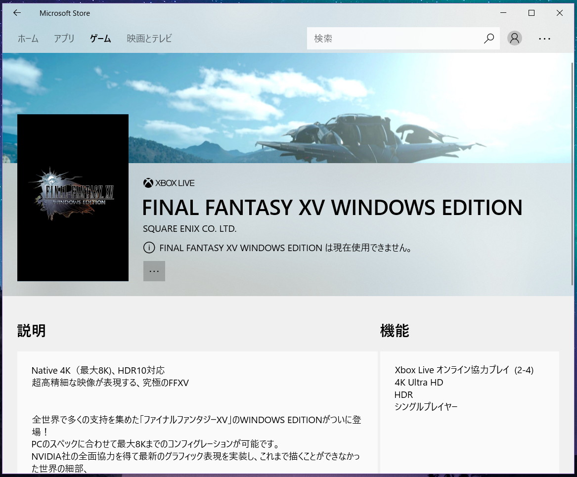The image size is (577, 477).
Task: Open the 映画とテレビ tab
Action: [x=149, y=39]
